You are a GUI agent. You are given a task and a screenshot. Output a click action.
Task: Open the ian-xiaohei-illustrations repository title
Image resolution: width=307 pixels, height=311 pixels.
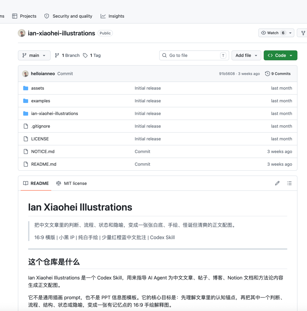pos(61,33)
